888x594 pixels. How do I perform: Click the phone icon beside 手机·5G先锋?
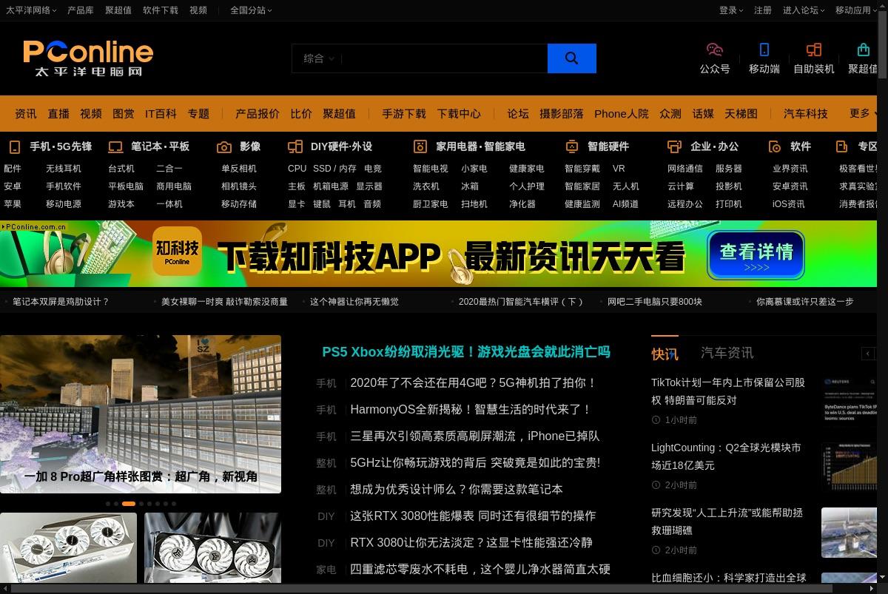14,146
